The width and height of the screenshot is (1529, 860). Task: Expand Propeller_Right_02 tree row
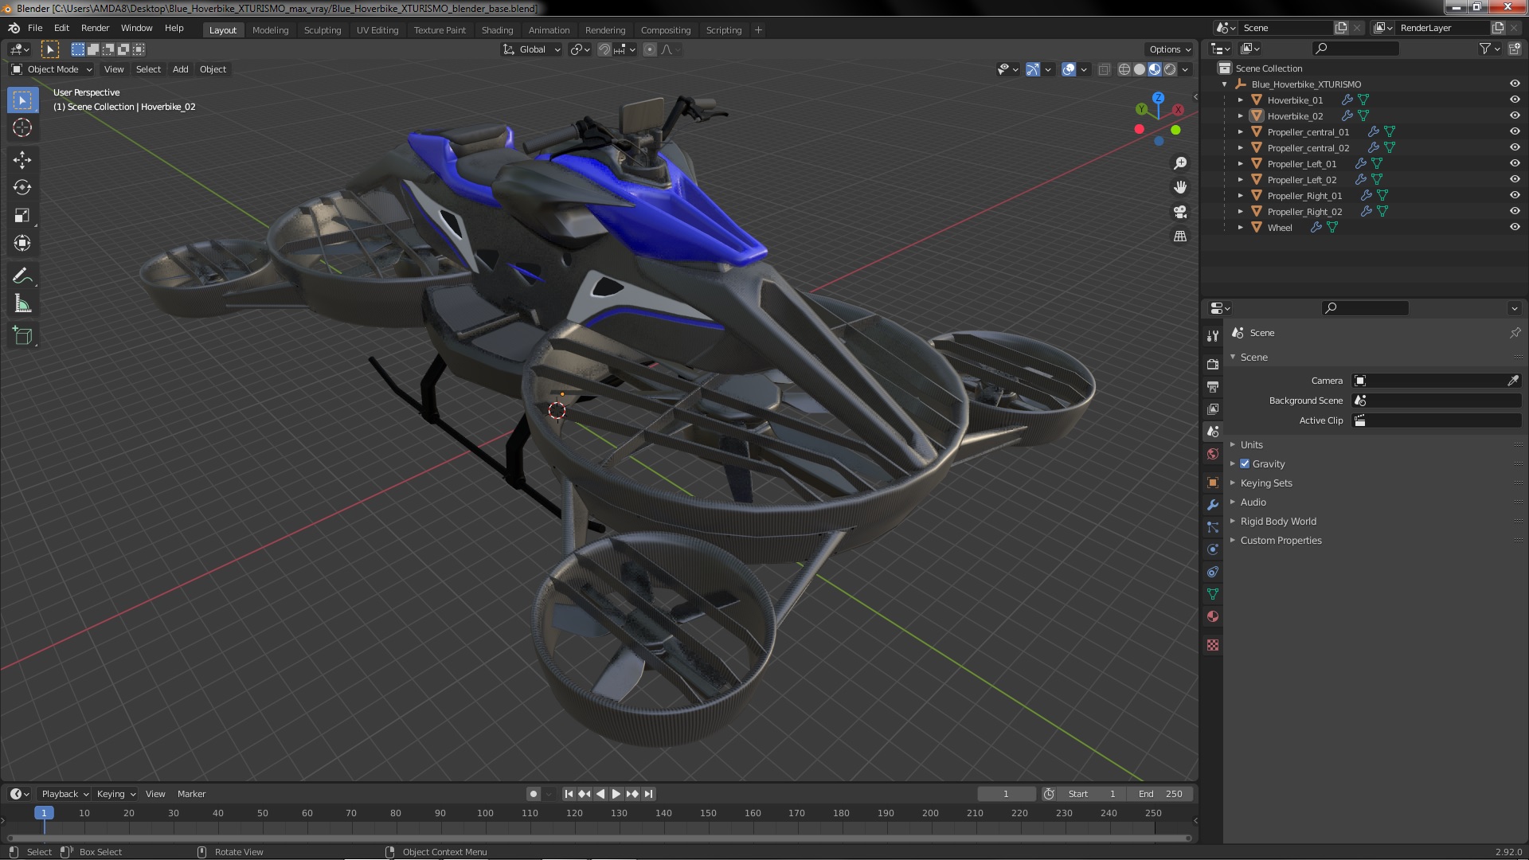pos(1240,211)
